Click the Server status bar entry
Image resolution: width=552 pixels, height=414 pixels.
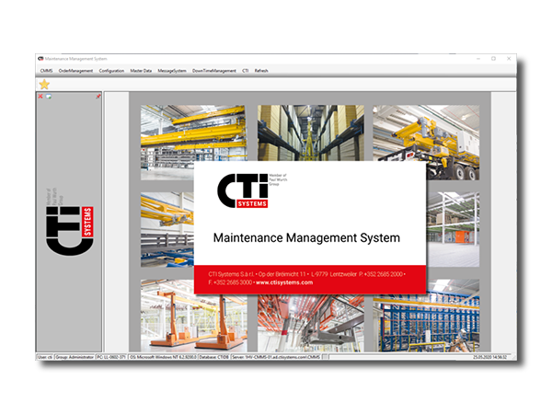pyautogui.click(x=276, y=357)
